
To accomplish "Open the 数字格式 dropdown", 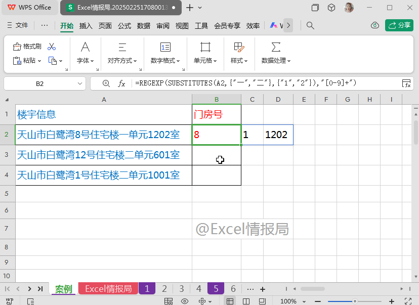I will pyautogui.click(x=165, y=61).
